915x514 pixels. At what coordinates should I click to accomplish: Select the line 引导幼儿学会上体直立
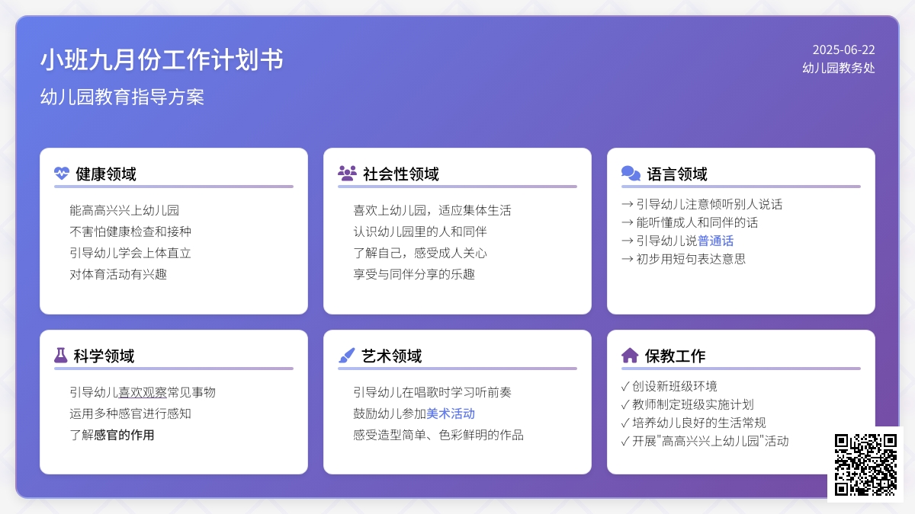(130, 253)
